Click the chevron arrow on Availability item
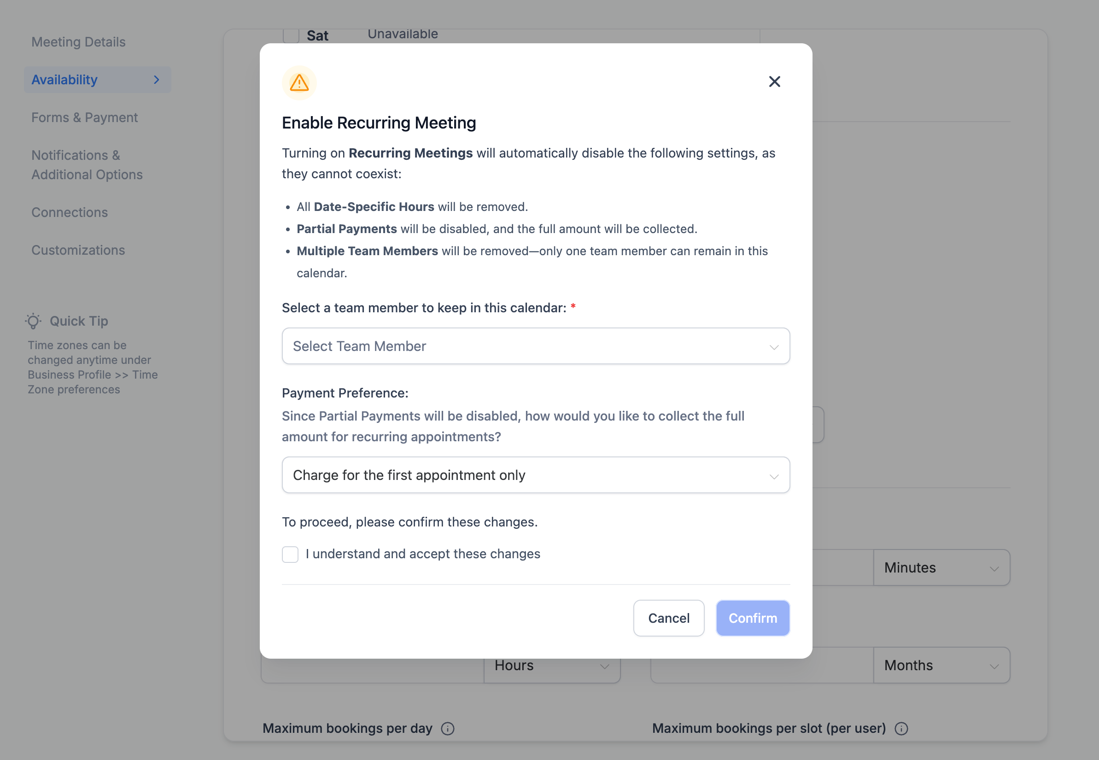This screenshot has width=1099, height=760. tap(156, 80)
